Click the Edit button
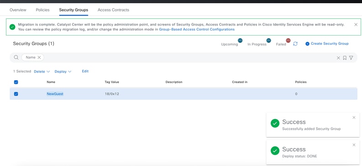 pos(85,71)
